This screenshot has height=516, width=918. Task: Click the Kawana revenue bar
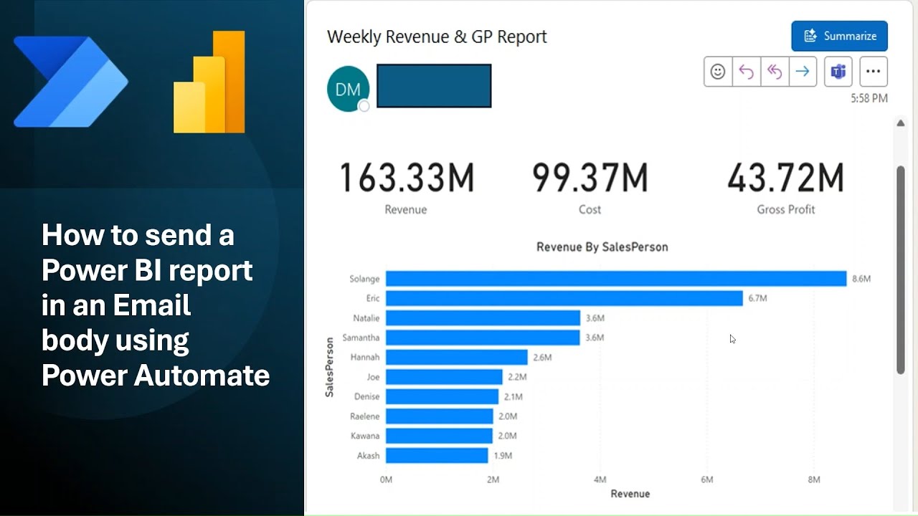pos(439,436)
